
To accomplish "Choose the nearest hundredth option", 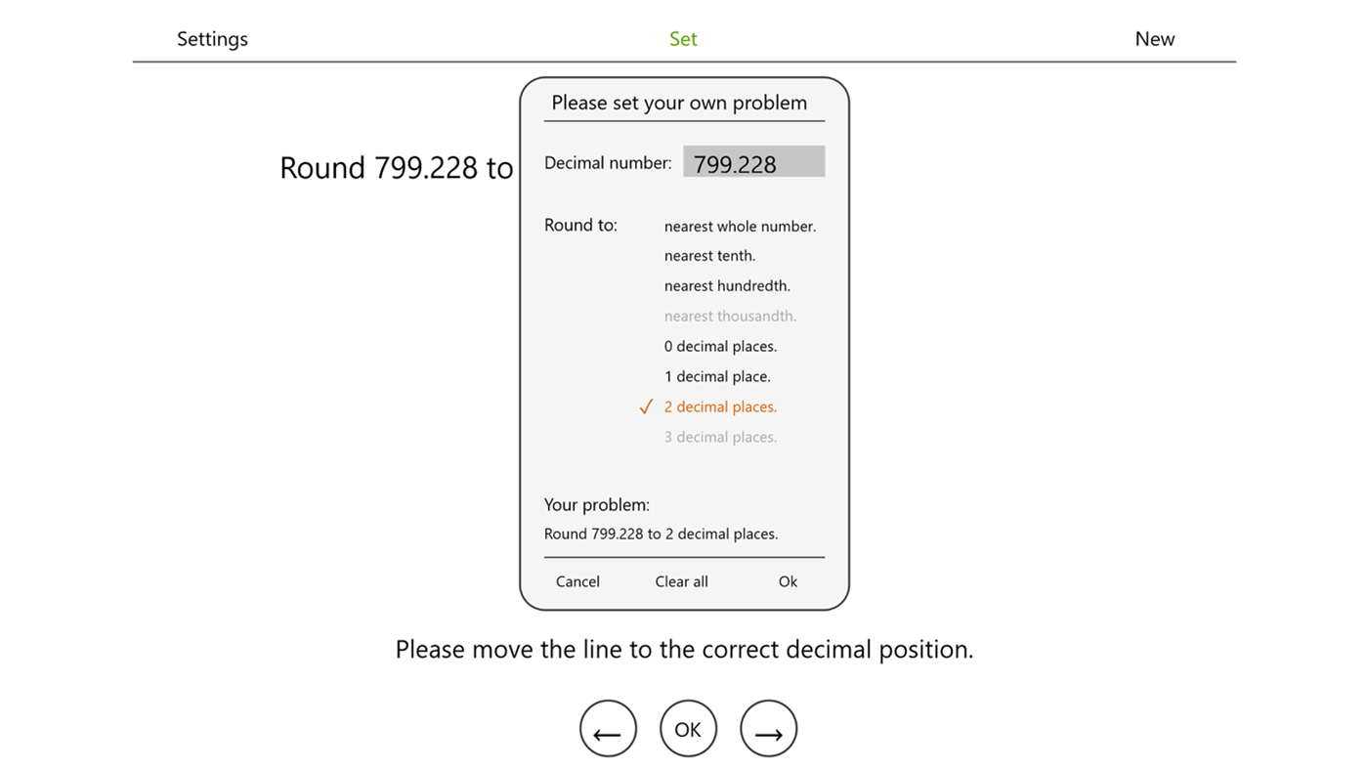I will (727, 285).
